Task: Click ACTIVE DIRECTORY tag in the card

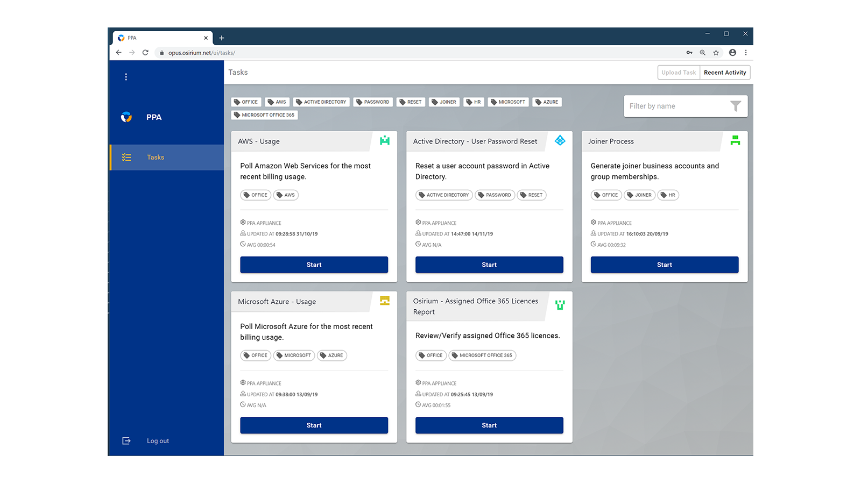Action: [x=444, y=195]
